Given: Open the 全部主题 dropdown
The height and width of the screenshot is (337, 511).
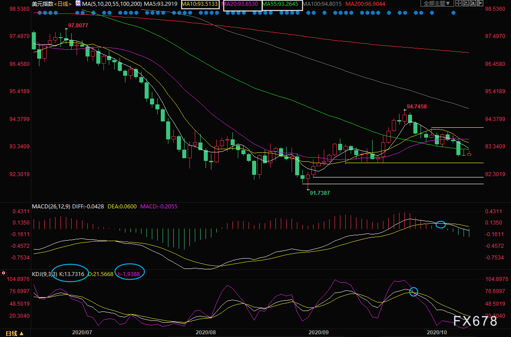Looking at the screenshot, I should (436, 4).
